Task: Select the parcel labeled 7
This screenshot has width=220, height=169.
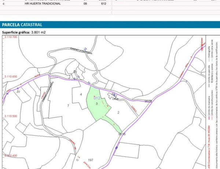Action: 68,106
